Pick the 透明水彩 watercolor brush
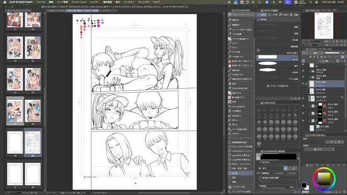The height and width of the screenshot is (195, 347). (x=241, y=70)
